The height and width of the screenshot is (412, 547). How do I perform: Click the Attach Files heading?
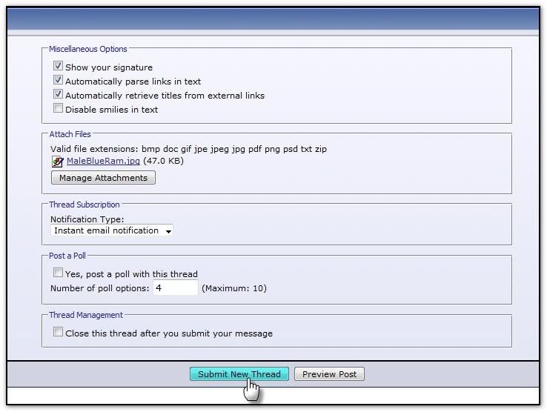70,134
